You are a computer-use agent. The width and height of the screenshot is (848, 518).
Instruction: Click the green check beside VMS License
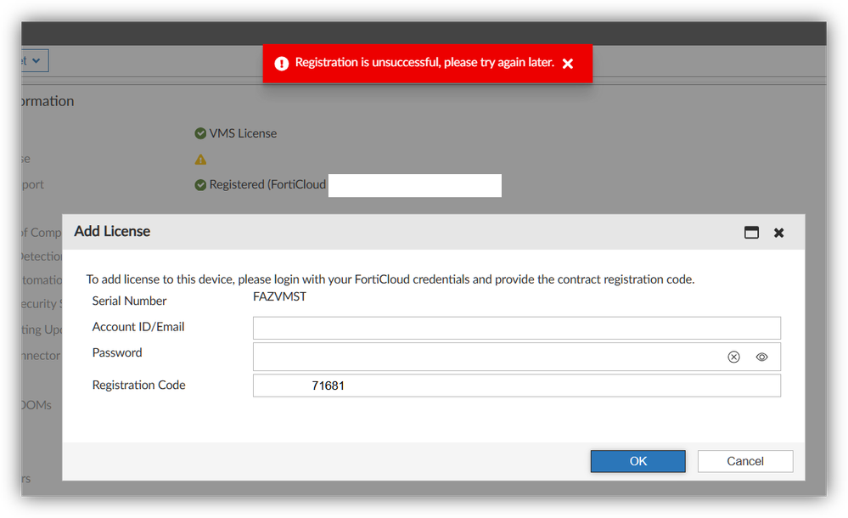200,133
